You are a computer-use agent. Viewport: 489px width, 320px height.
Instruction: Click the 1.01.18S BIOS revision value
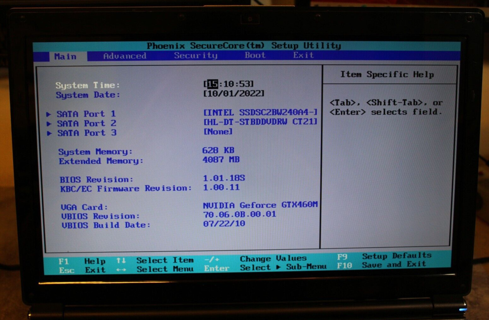(x=224, y=178)
